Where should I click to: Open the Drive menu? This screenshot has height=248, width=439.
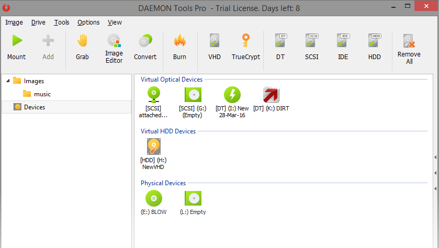pyautogui.click(x=38, y=22)
